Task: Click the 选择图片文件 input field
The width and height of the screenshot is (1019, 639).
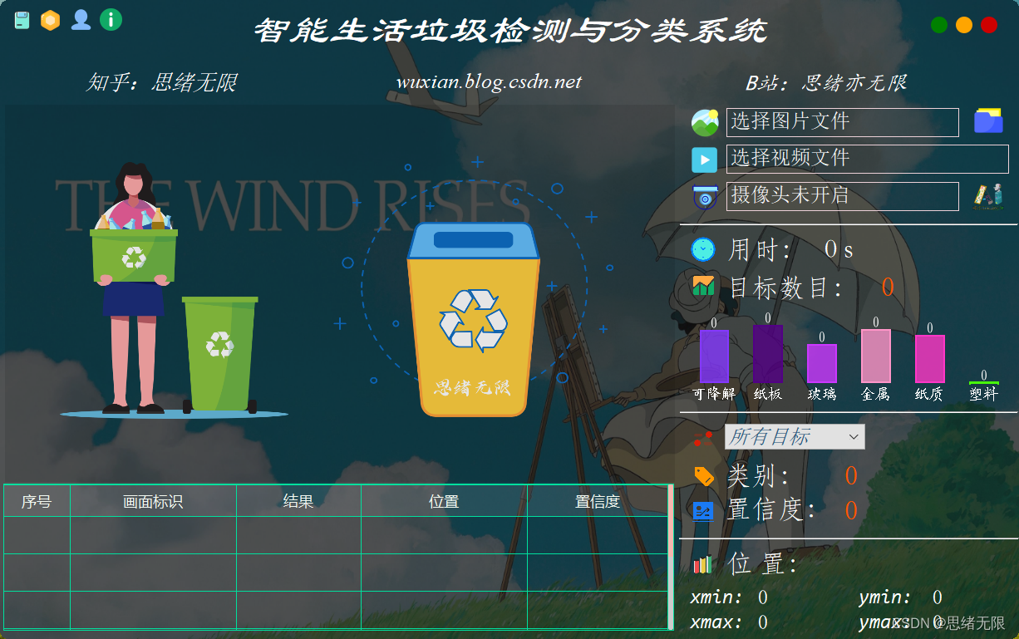Action: coord(843,122)
